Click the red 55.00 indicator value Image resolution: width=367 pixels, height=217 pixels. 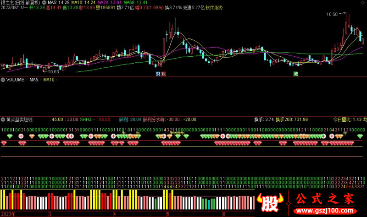105,119
